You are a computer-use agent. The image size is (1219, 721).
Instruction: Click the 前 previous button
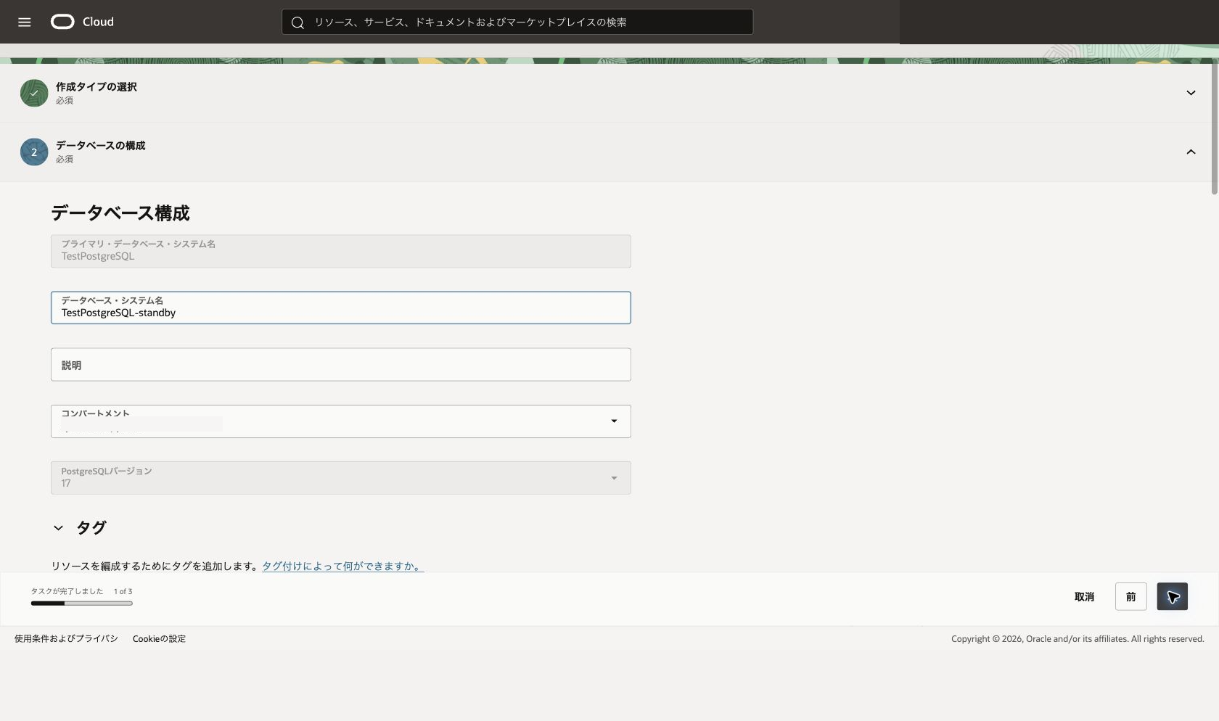point(1130,596)
